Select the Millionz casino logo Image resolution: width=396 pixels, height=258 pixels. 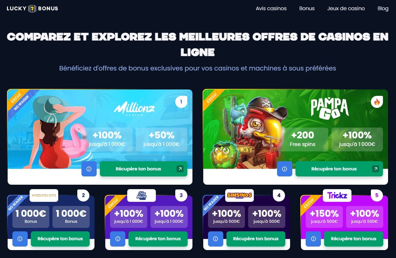[134, 109]
